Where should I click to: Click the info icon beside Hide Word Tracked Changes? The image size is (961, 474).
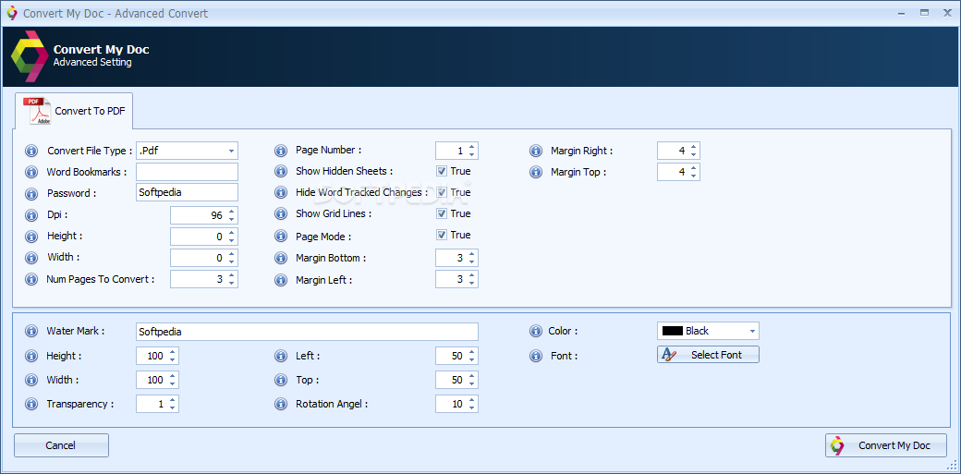pos(281,192)
